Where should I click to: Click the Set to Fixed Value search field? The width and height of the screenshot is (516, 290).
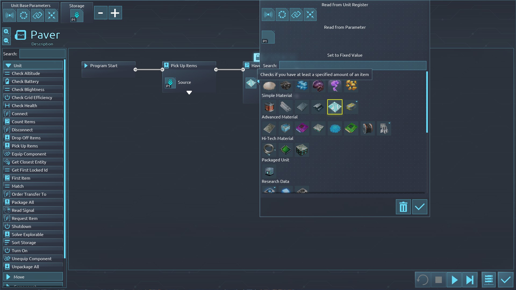click(x=352, y=66)
